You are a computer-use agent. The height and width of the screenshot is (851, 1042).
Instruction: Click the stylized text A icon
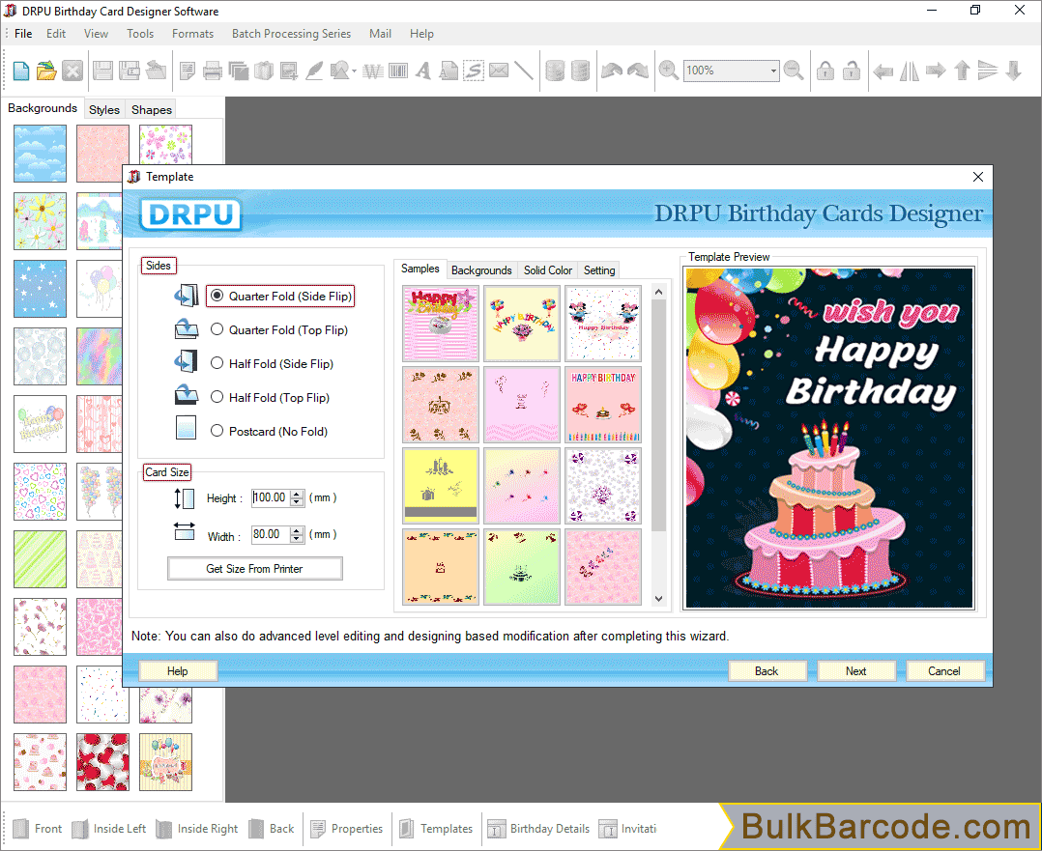point(422,71)
